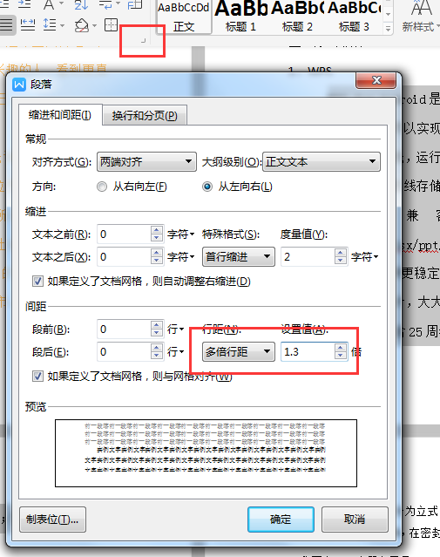Switch to the 缩进和间距 tab

60,115
